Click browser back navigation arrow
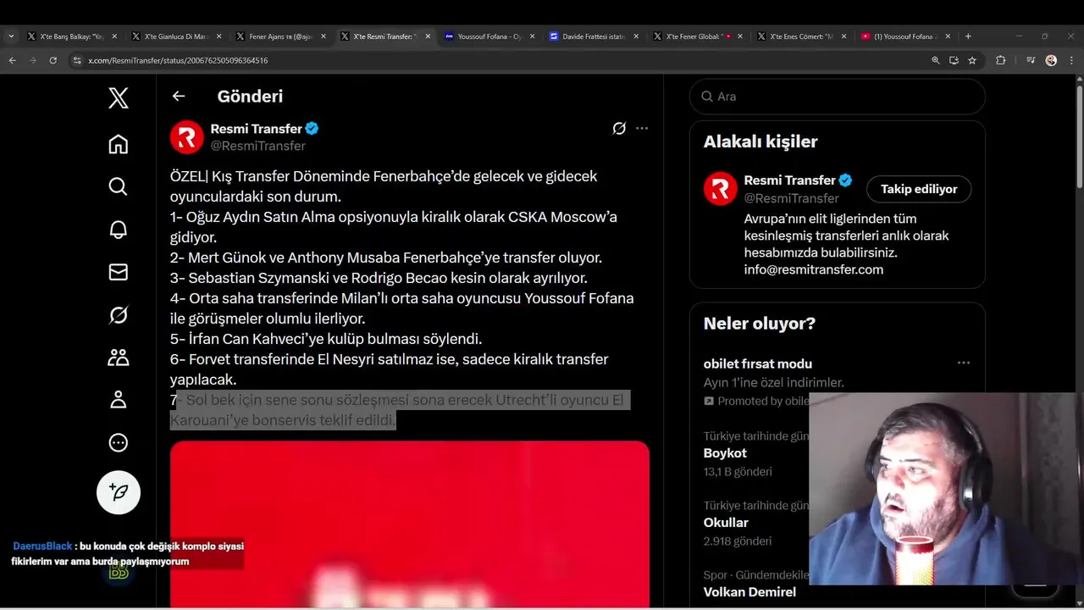The image size is (1084, 610). point(12,60)
